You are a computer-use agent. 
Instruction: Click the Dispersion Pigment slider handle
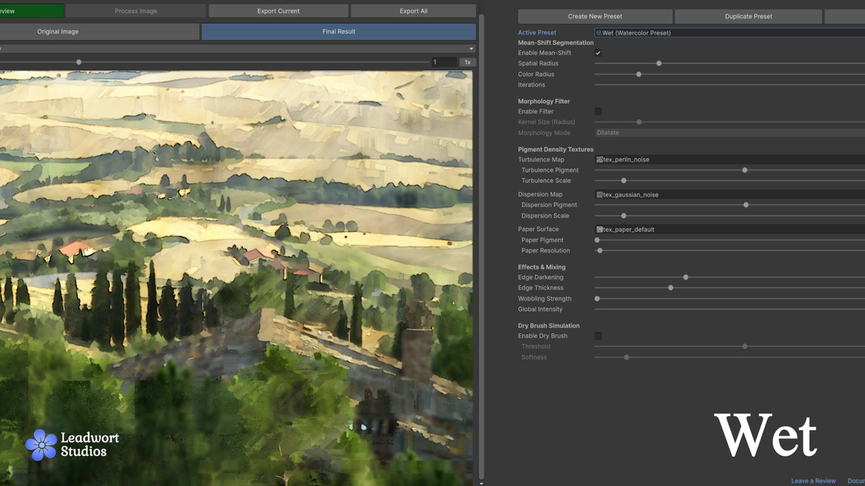coord(746,205)
